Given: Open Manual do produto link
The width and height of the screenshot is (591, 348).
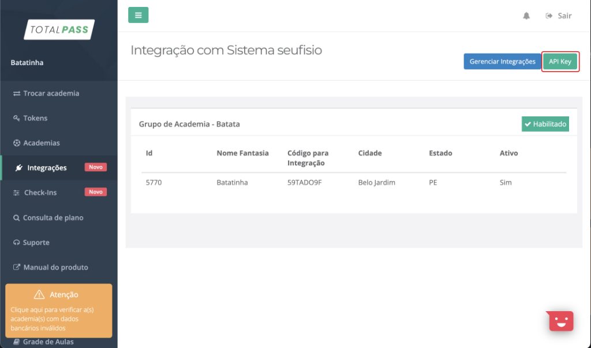Looking at the screenshot, I should pyautogui.click(x=59, y=267).
